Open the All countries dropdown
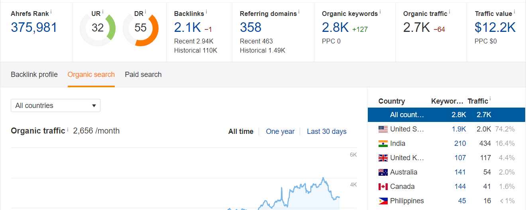The width and height of the screenshot is (526, 210). click(x=55, y=106)
